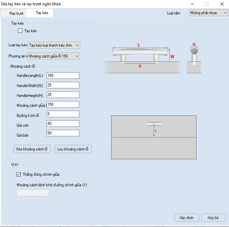Viewport: 229px width, 227px height.
Task: Click the Lưu khoảng cách lỗ button
Action: coord(73,149)
